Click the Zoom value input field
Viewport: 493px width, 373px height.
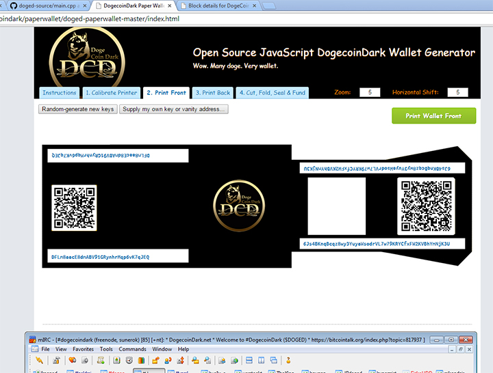370,92
